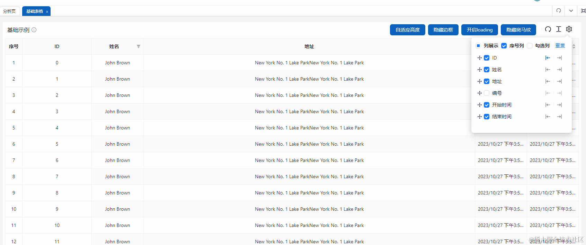This screenshot has width=586, height=245.
Task: Switch to the 分析页 tab
Action: pos(9,11)
